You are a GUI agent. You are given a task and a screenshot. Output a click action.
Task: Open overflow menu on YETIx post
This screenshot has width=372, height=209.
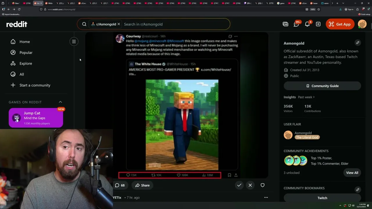pyautogui.click(x=266, y=197)
